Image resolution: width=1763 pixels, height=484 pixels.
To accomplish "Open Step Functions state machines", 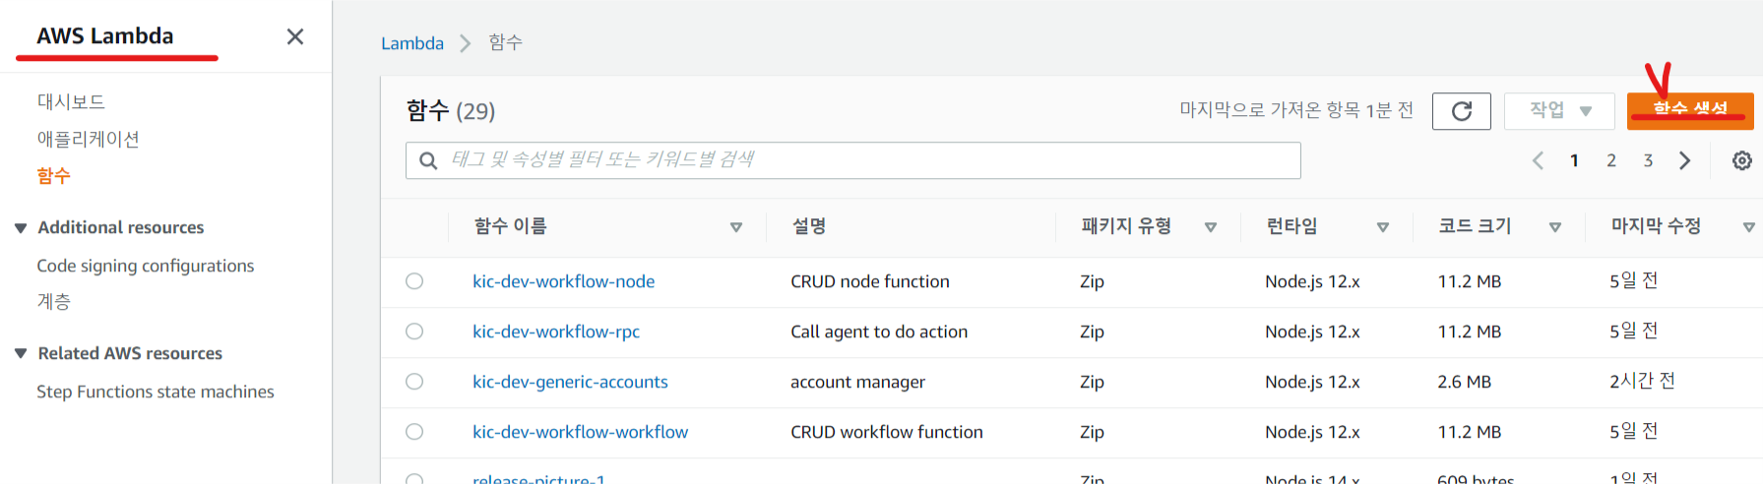I will [156, 392].
